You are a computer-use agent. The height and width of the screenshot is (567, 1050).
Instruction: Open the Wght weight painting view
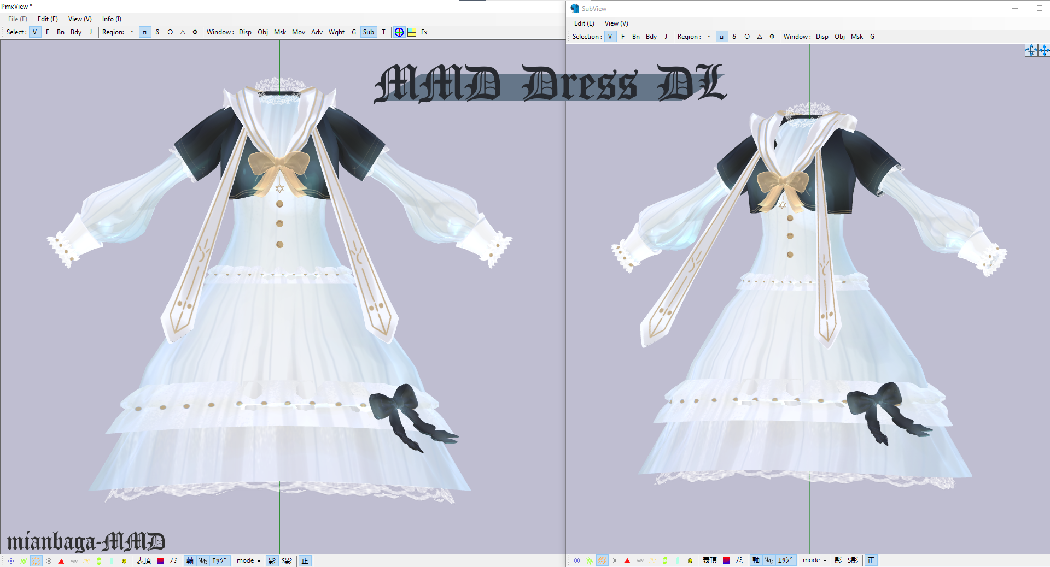click(x=336, y=32)
